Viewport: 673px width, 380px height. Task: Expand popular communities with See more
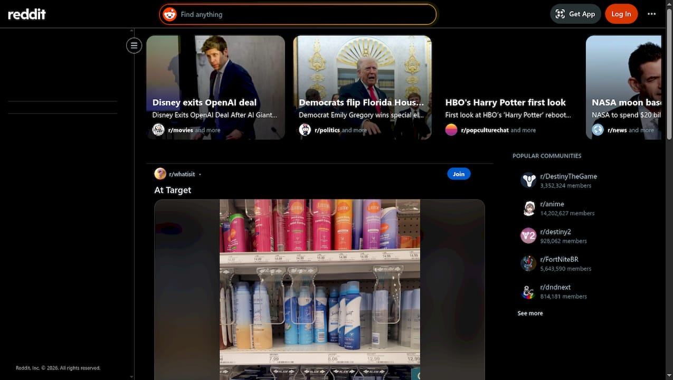point(530,313)
